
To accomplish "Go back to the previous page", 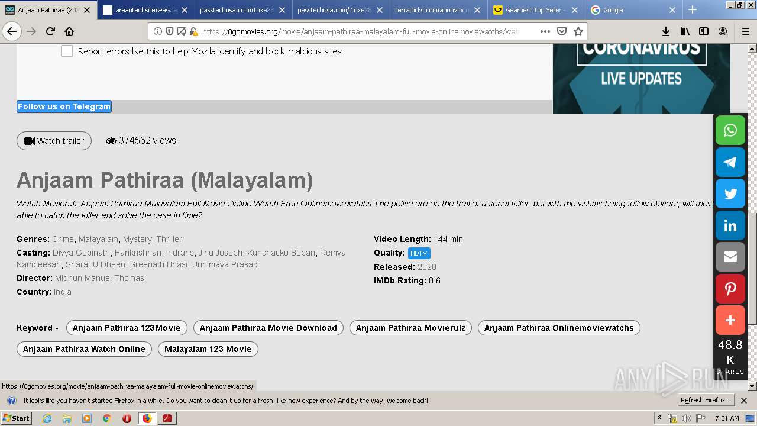I will 12,31.
